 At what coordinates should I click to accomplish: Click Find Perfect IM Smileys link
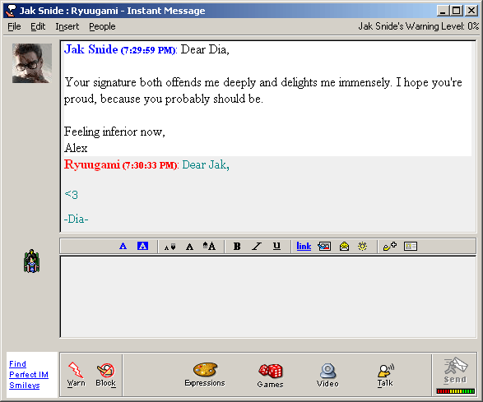coord(29,375)
